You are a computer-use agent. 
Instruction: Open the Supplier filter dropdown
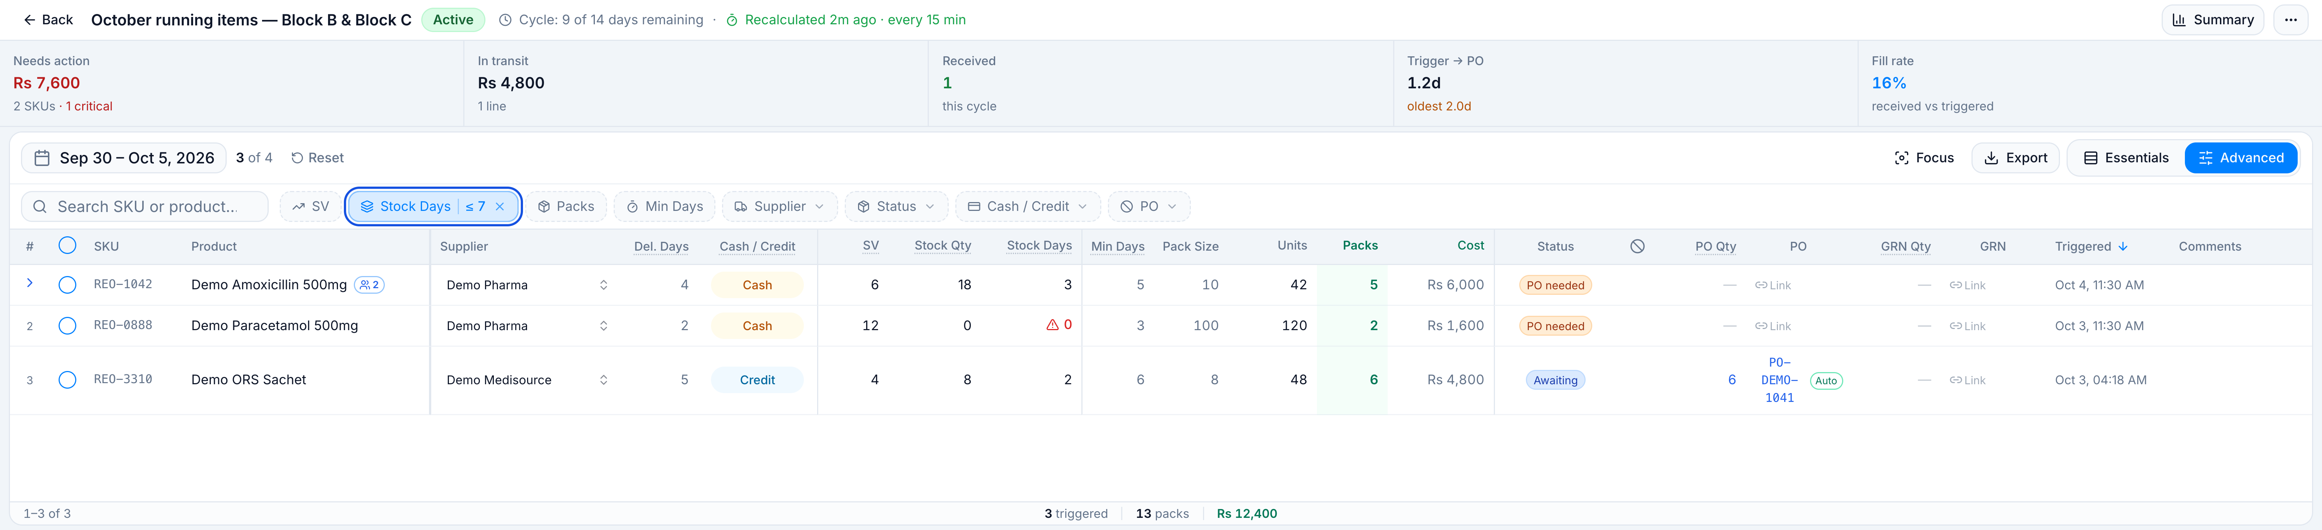click(x=780, y=207)
